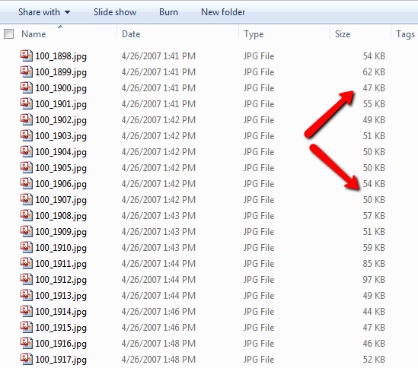The height and width of the screenshot is (368, 418).
Task: Select the 100_1900.jpg image icon
Action: [27, 87]
